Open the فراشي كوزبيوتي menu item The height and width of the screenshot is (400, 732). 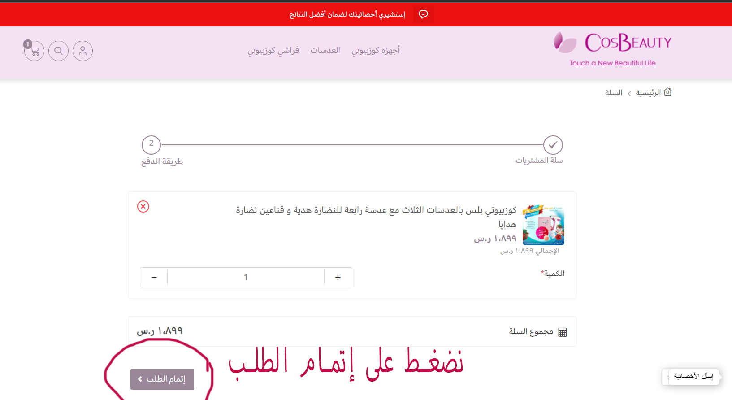(273, 50)
